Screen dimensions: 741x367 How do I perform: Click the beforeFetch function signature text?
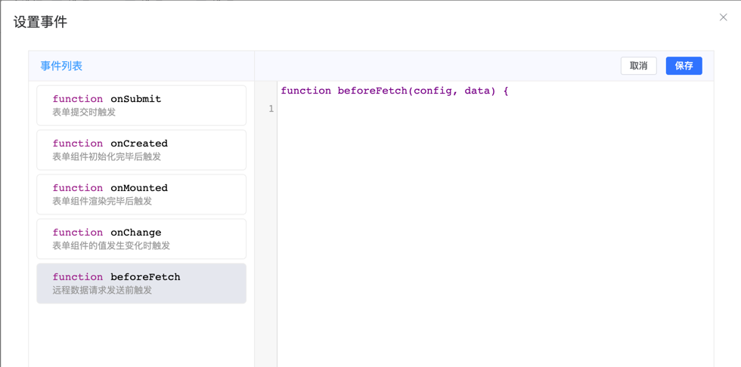(x=372, y=91)
